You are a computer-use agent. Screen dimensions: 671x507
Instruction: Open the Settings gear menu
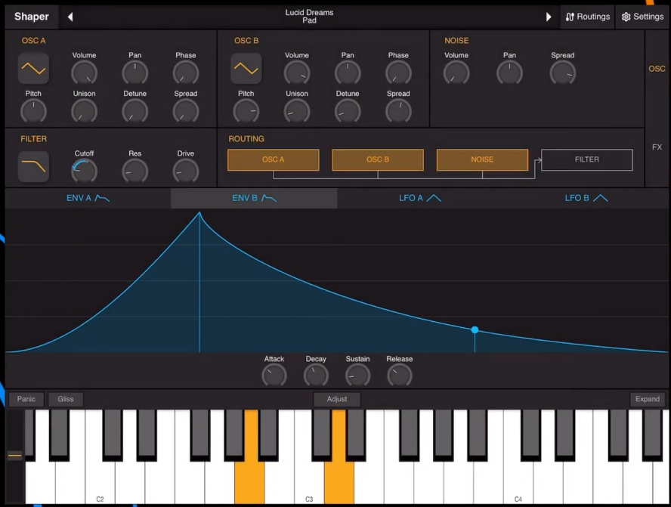642,17
